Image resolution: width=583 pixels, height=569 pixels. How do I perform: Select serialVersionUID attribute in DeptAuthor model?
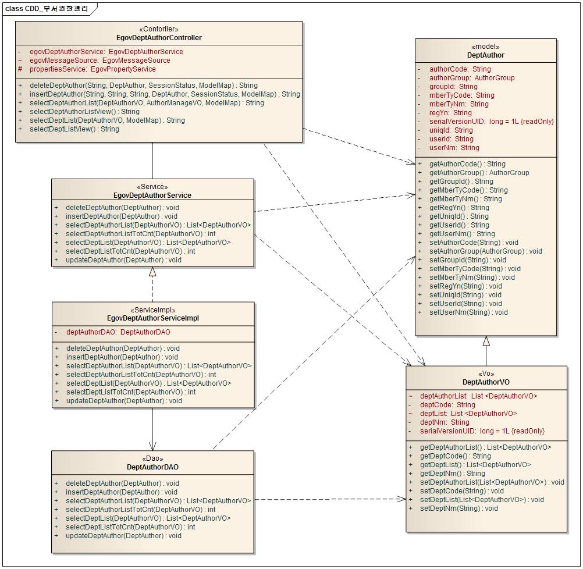(x=491, y=122)
